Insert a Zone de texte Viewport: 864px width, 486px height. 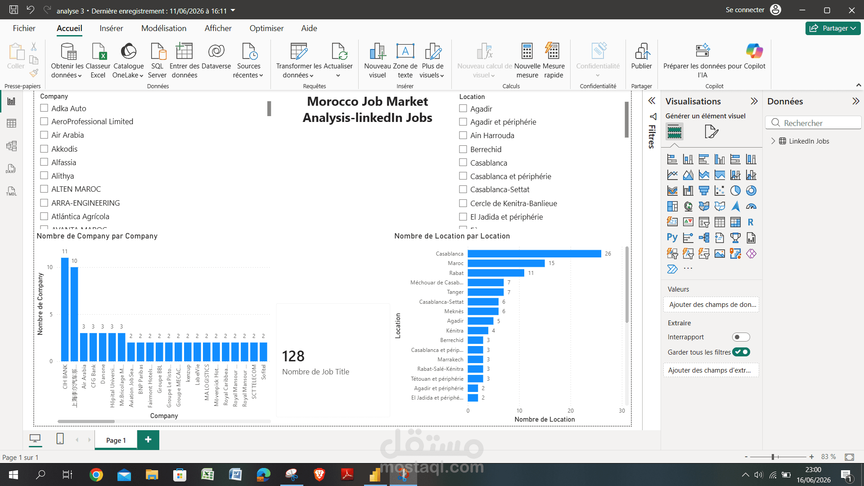click(x=405, y=61)
